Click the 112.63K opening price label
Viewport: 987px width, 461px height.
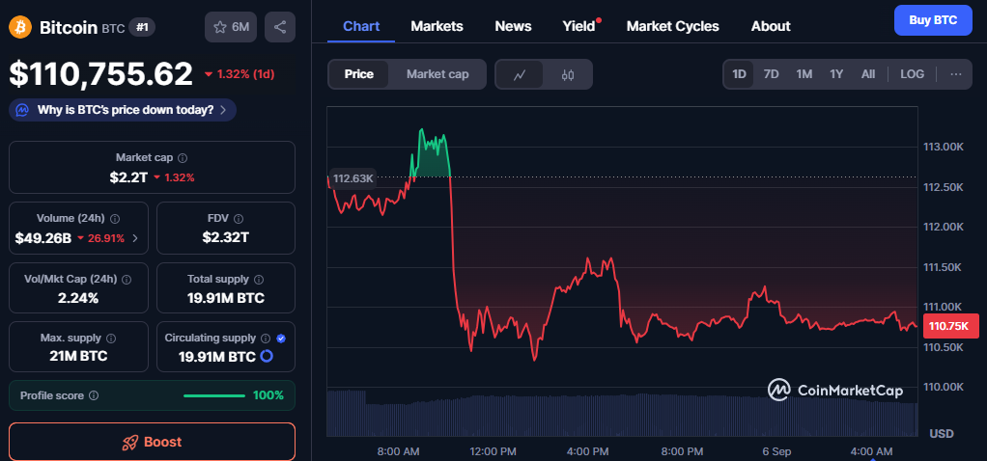(353, 178)
